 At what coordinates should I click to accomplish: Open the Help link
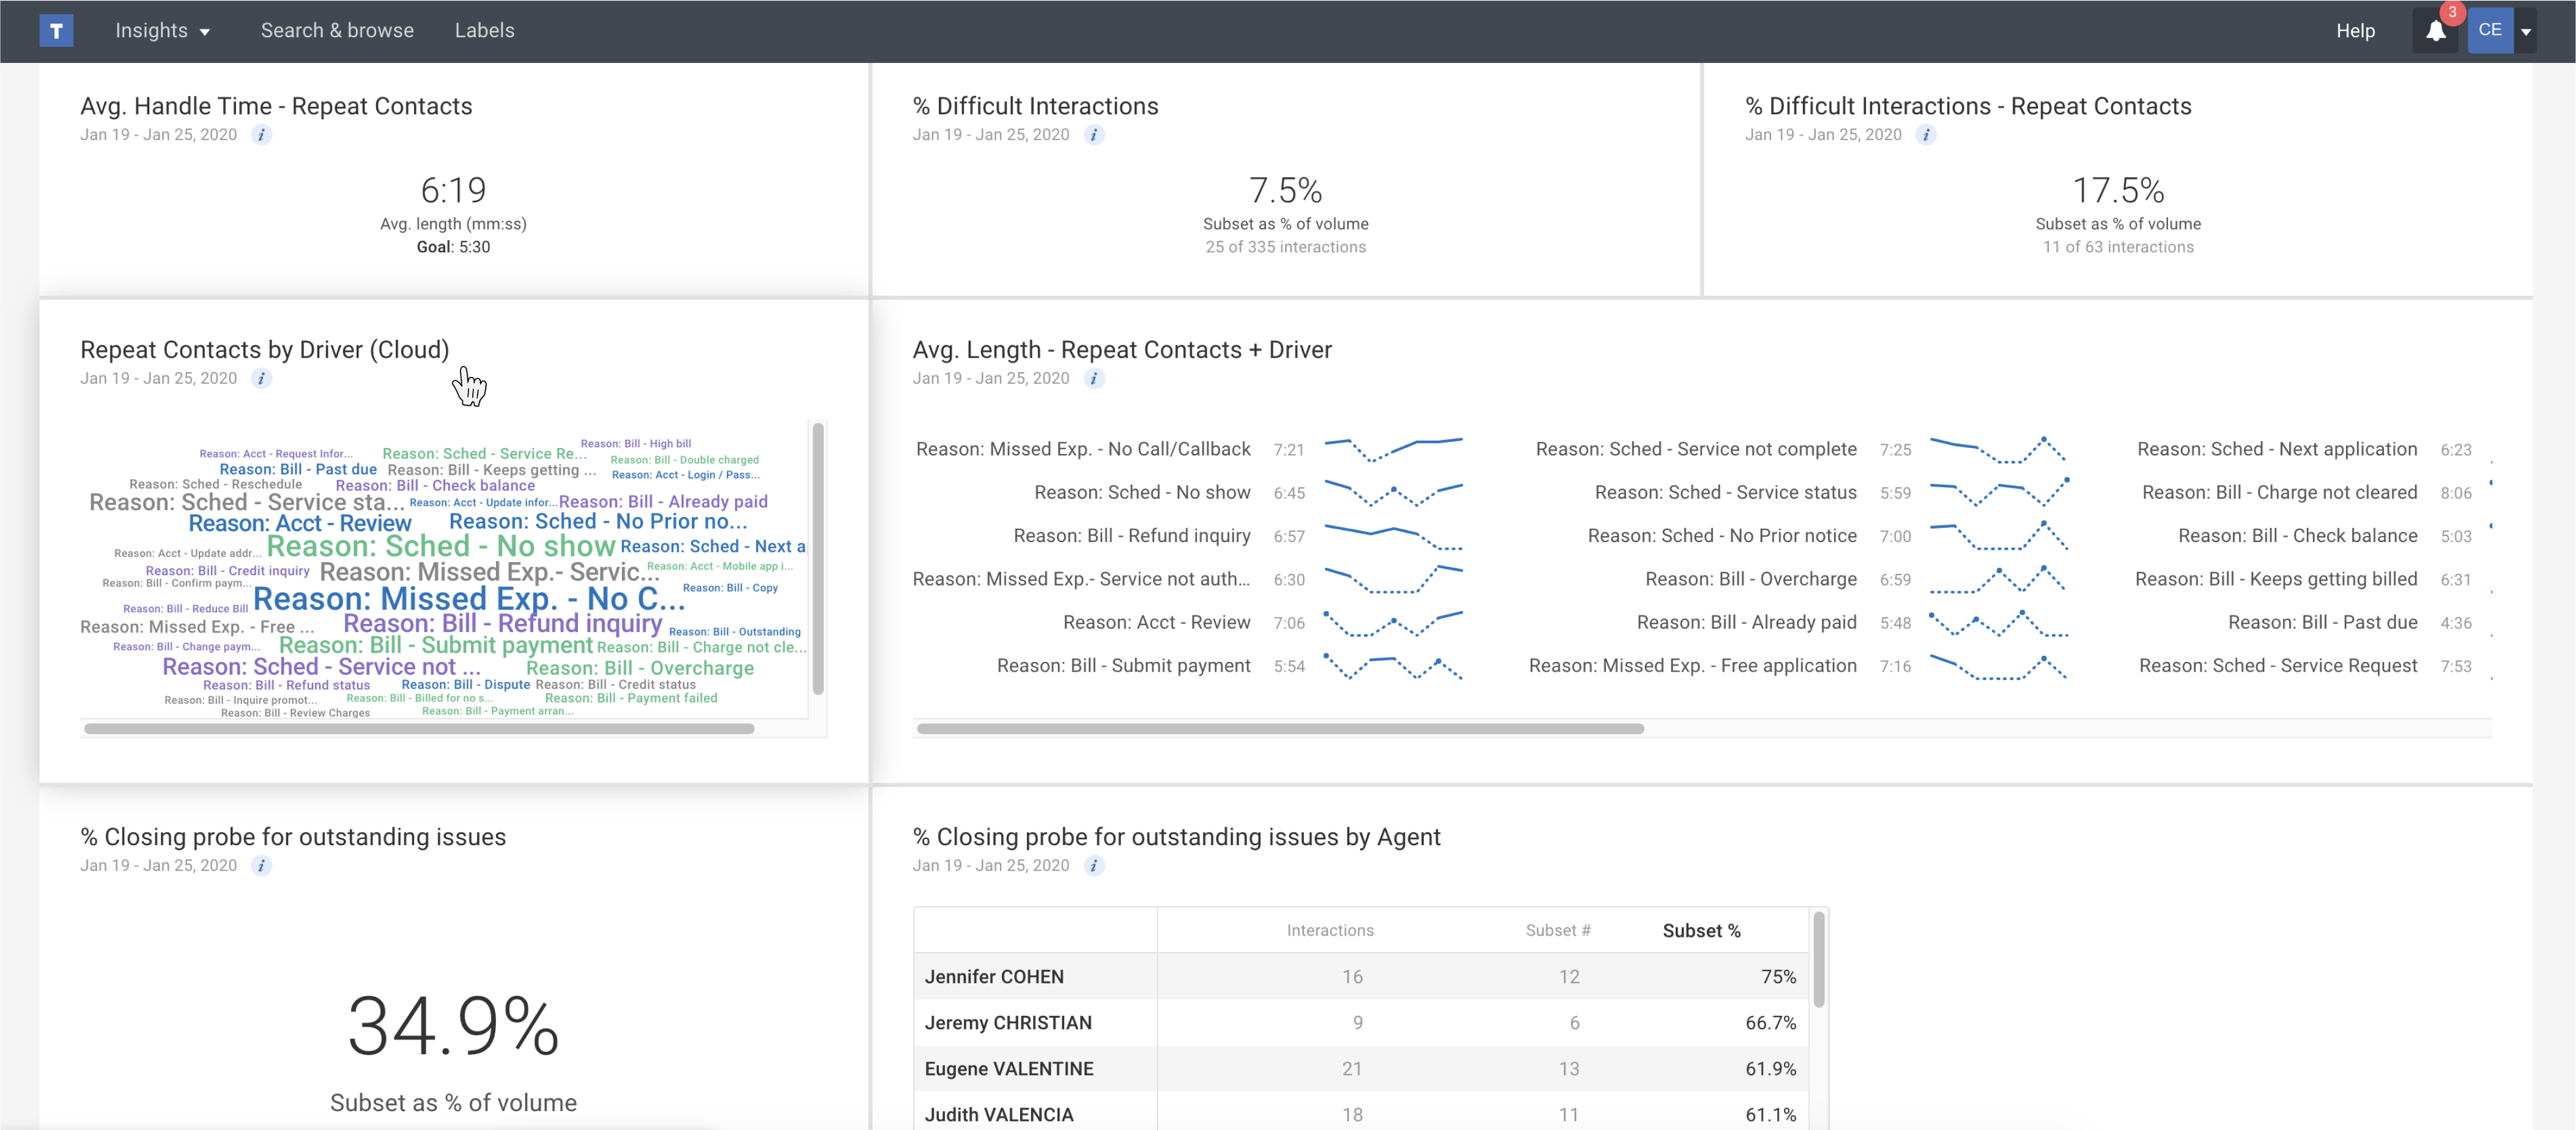tap(2355, 31)
